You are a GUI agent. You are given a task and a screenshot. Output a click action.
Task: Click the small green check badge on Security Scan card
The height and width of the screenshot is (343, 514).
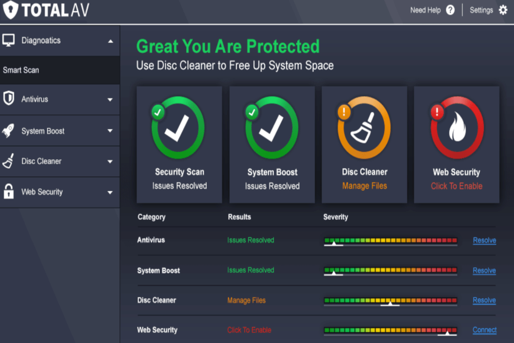[158, 112]
